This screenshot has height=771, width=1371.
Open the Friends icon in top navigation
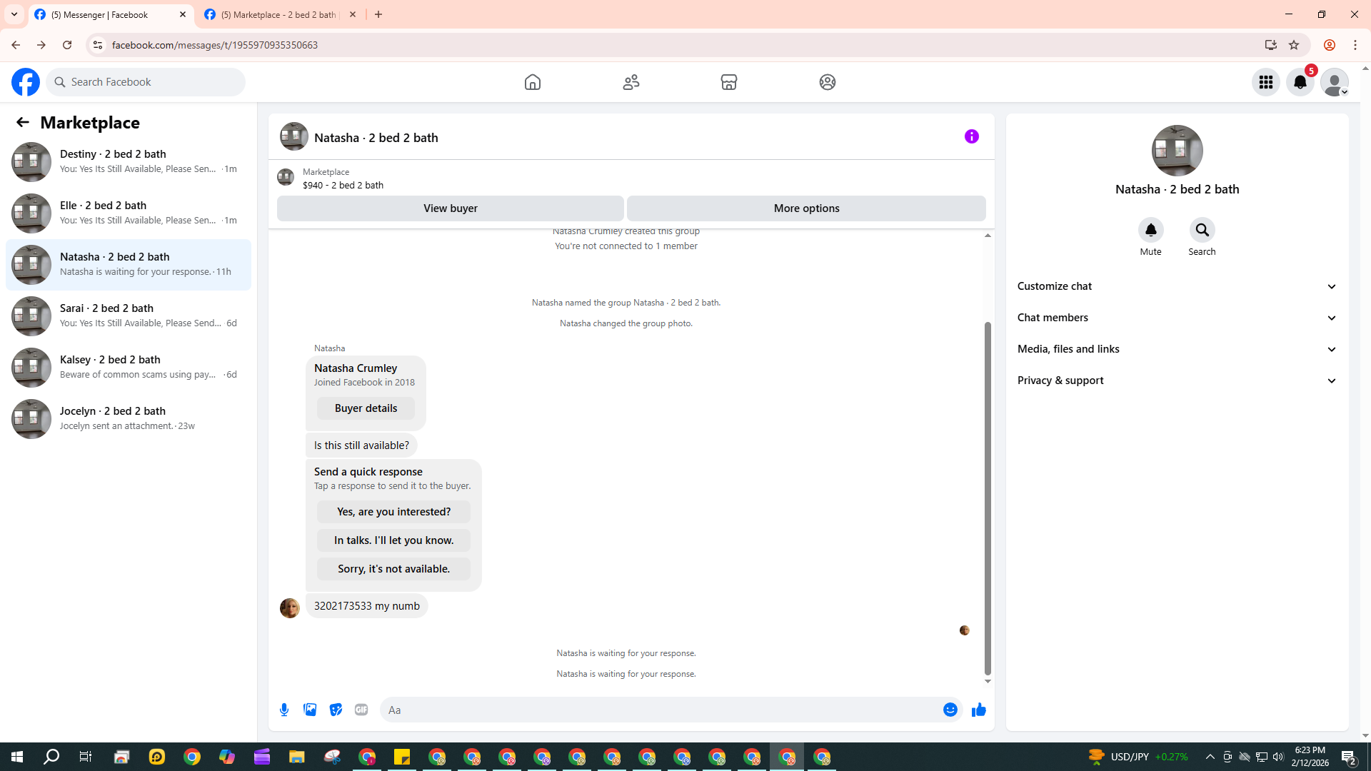pyautogui.click(x=631, y=82)
